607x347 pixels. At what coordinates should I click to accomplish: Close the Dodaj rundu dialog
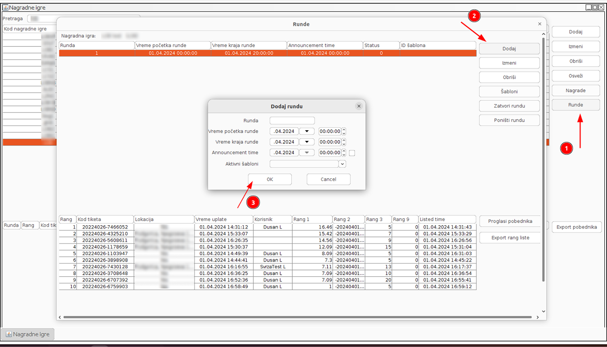(359, 106)
